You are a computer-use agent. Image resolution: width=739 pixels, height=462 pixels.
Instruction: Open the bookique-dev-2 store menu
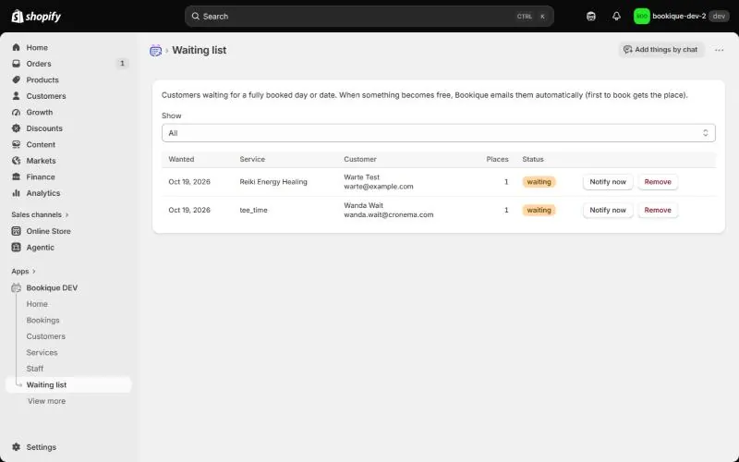[x=681, y=16]
